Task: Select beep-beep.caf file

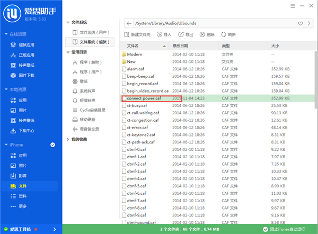Action: point(217,76)
